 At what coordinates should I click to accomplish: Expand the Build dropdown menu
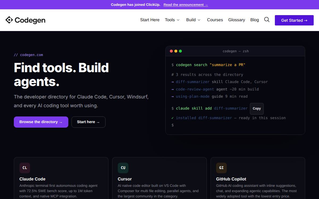tap(194, 20)
